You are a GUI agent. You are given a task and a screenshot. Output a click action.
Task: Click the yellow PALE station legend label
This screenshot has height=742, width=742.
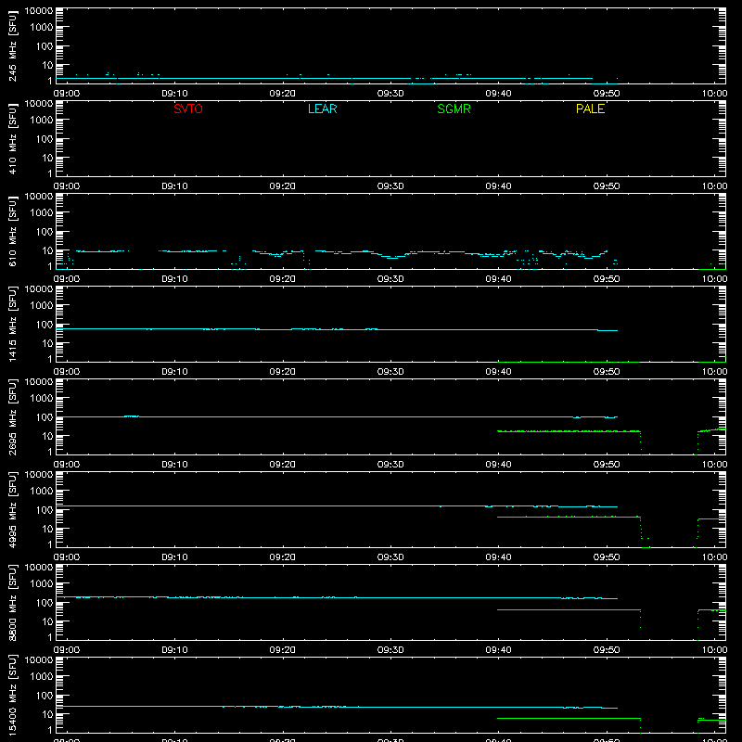point(590,109)
